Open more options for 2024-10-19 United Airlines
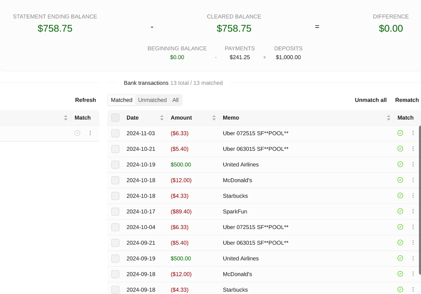This screenshot has height=294, width=421. 413,164
